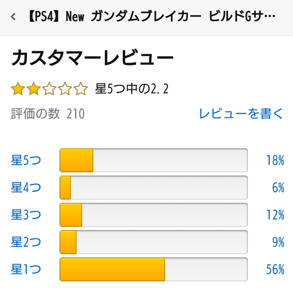Click the 1-star histogram bar

(x=153, y=269)
